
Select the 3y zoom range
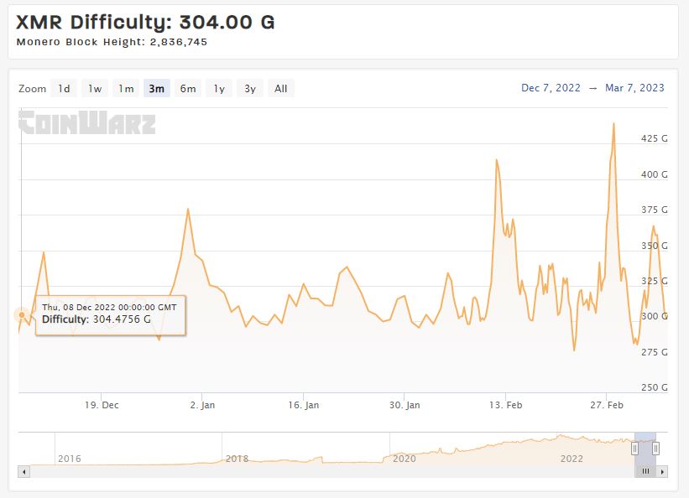click(250, 89)
